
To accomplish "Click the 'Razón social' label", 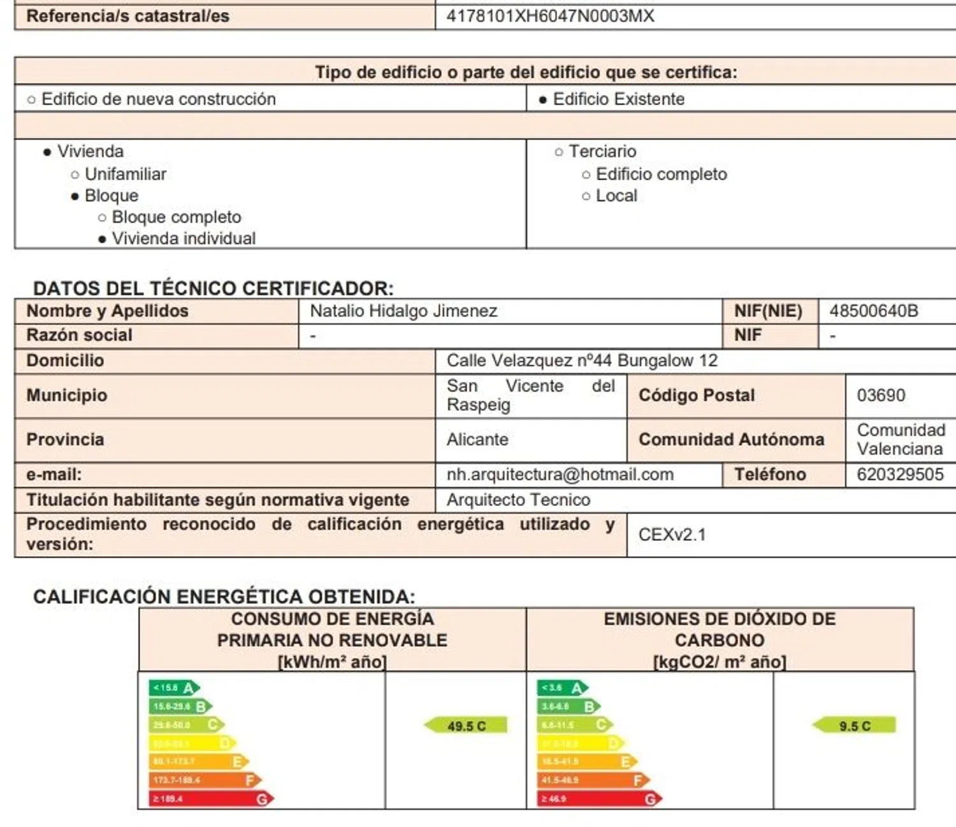I will click(79, 335).
